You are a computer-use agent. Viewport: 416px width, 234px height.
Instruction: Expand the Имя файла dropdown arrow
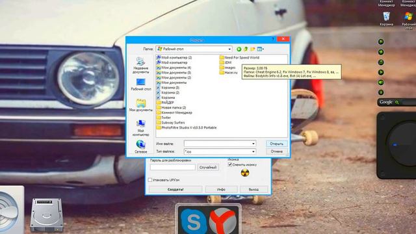tap(253, 144)
